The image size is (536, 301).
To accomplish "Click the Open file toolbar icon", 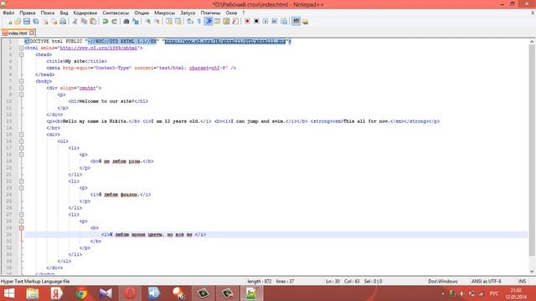I will tap(18, 22).
